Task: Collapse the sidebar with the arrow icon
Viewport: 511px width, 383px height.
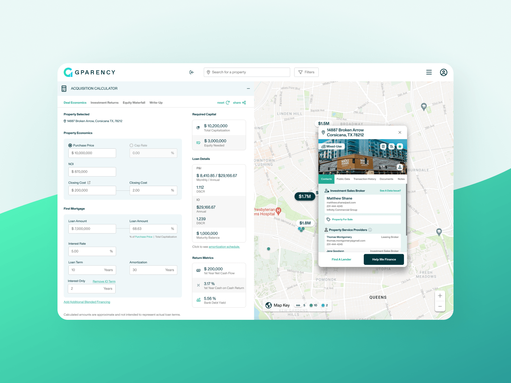Action: [x=192, y=72]
